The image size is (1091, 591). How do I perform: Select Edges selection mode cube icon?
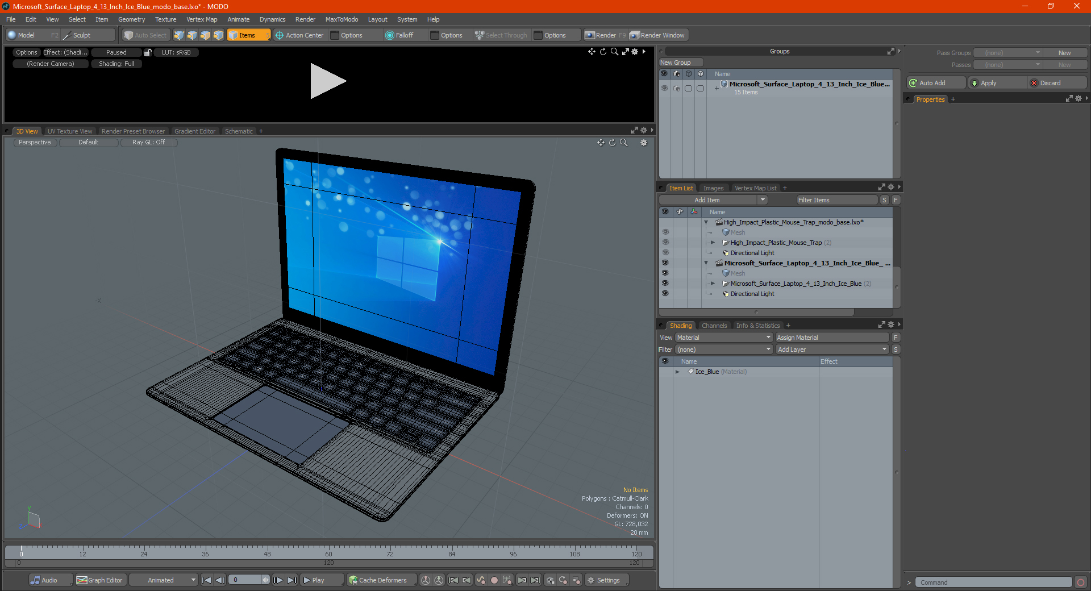pyautogui.click(x=192, y=35)
